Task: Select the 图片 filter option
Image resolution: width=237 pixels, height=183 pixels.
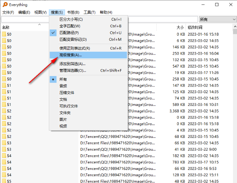Action: (63, 119)
